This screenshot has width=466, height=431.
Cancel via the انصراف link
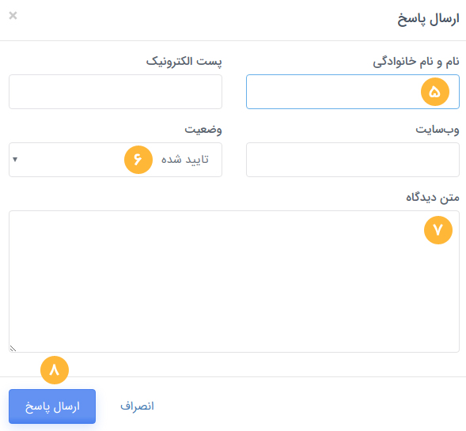pyautogui.click(x=137, y=406)
